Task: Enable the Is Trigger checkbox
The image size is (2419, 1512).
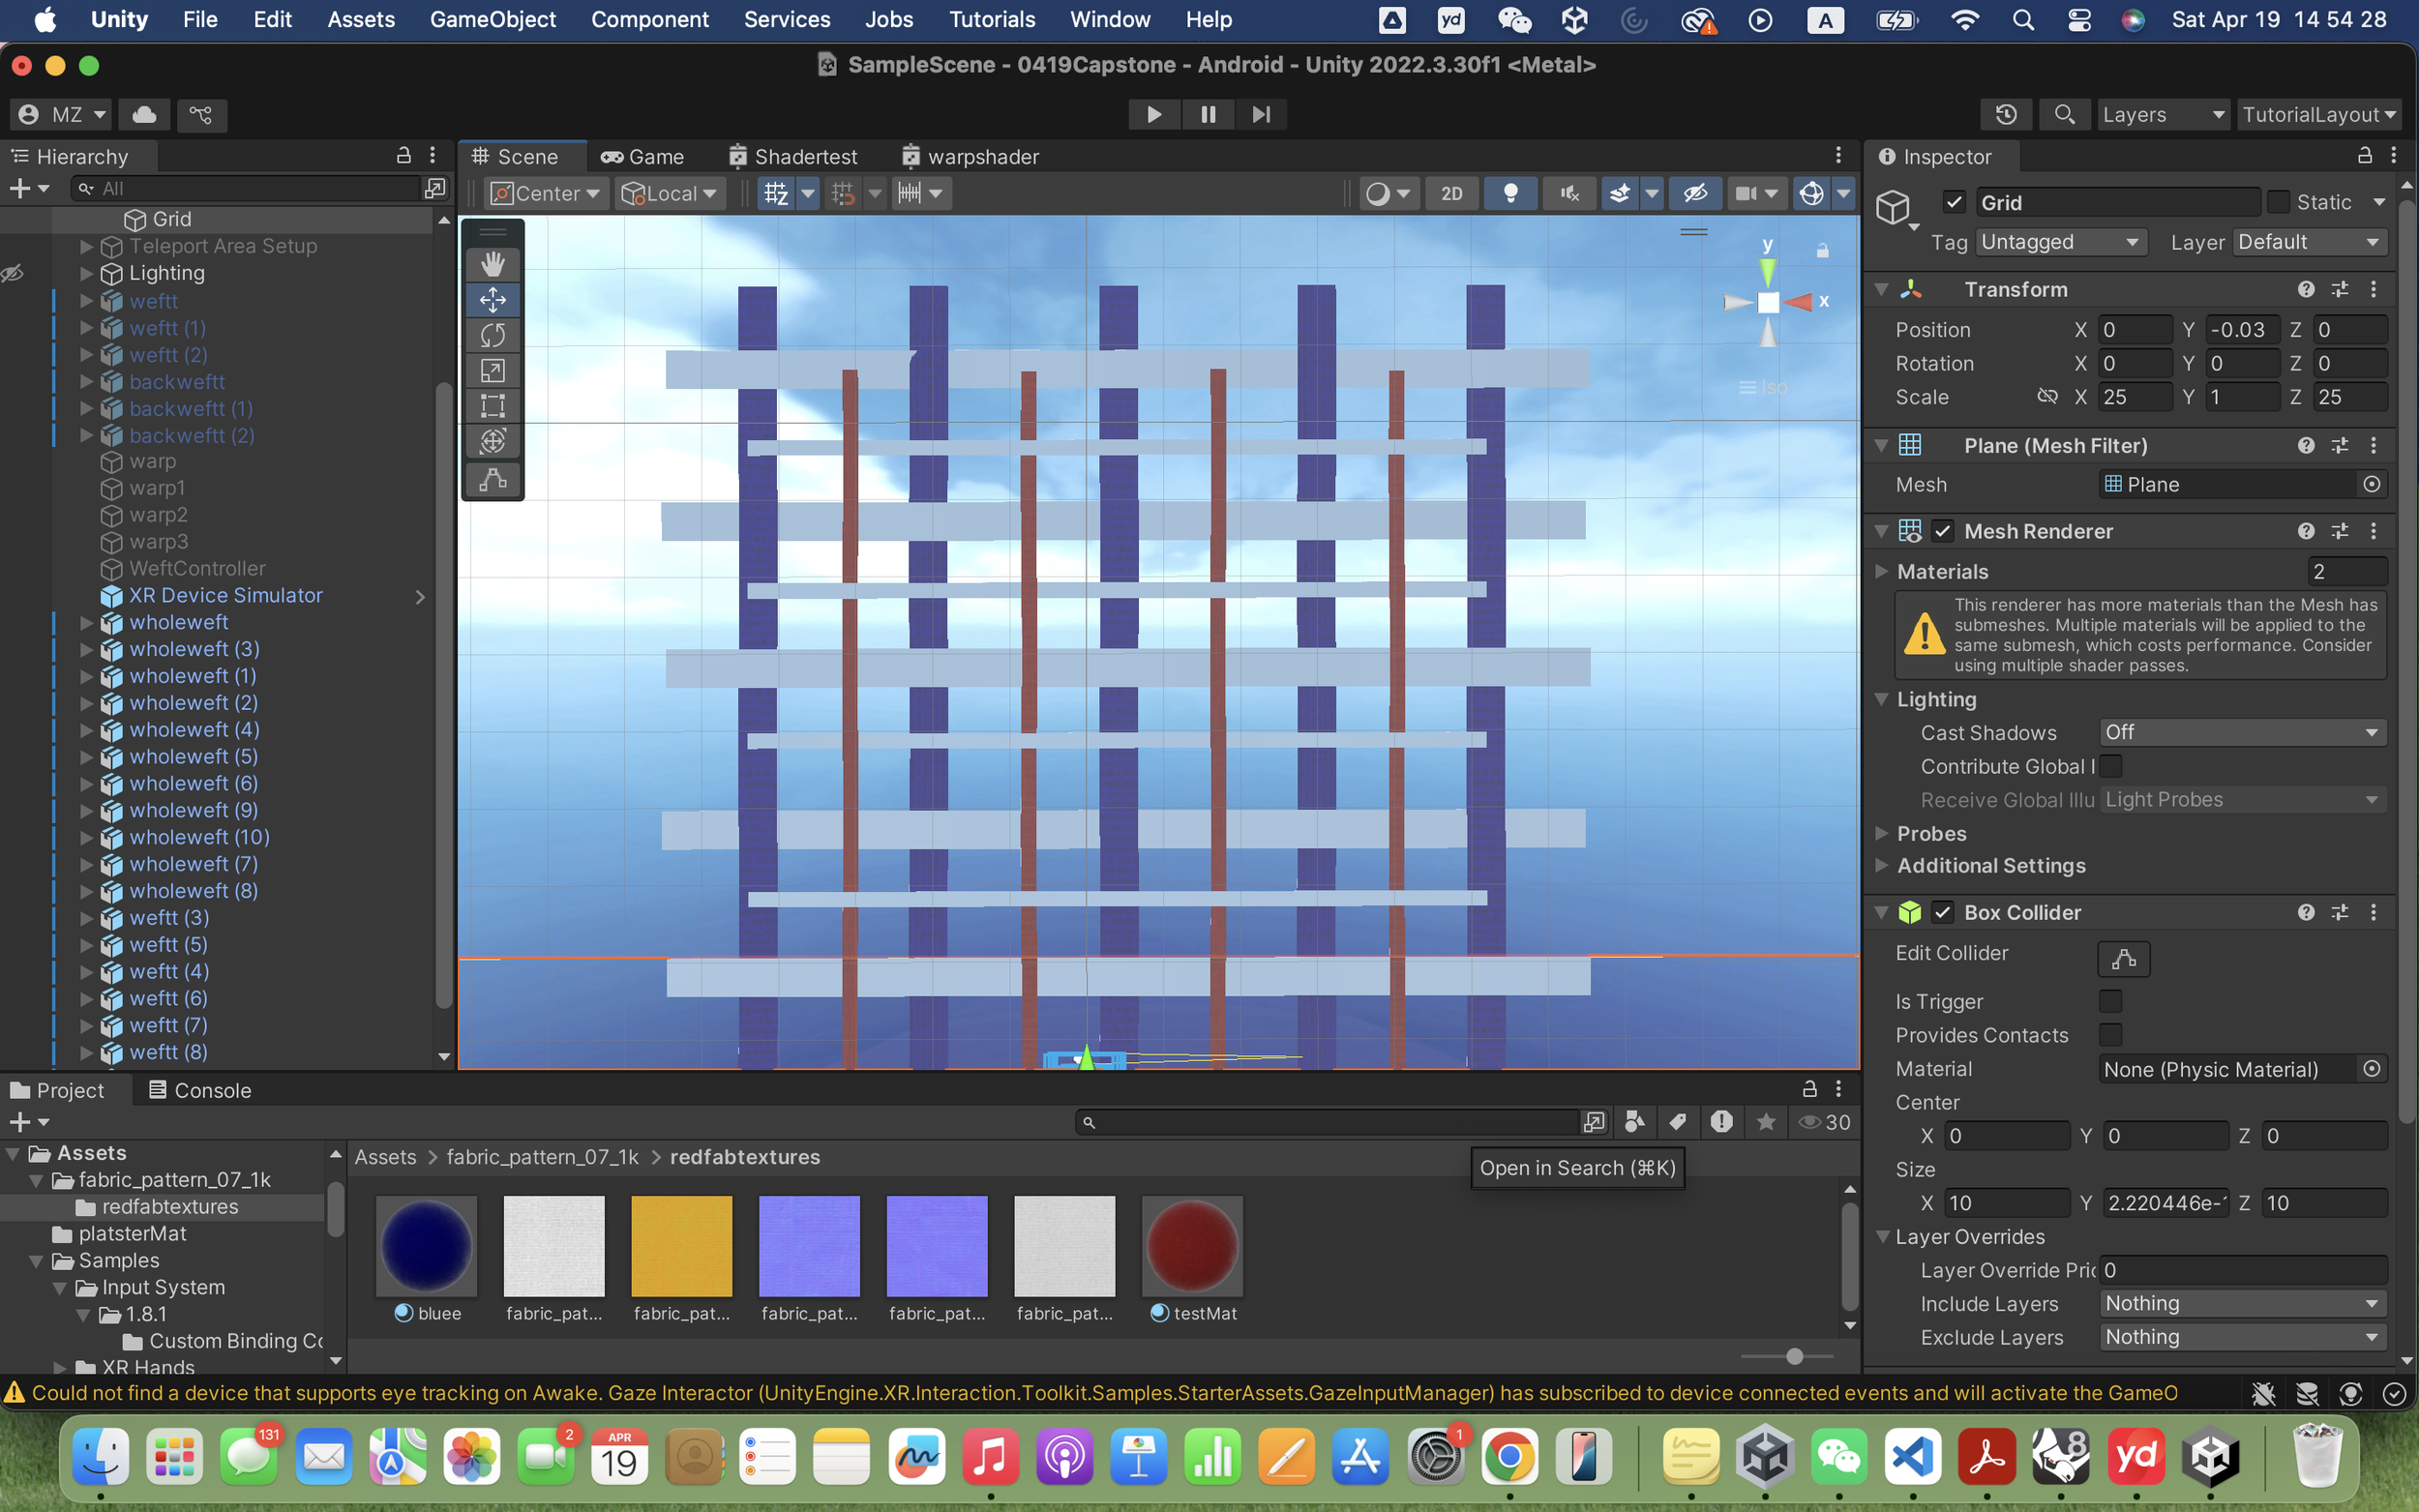Action: point(2110,1001)
